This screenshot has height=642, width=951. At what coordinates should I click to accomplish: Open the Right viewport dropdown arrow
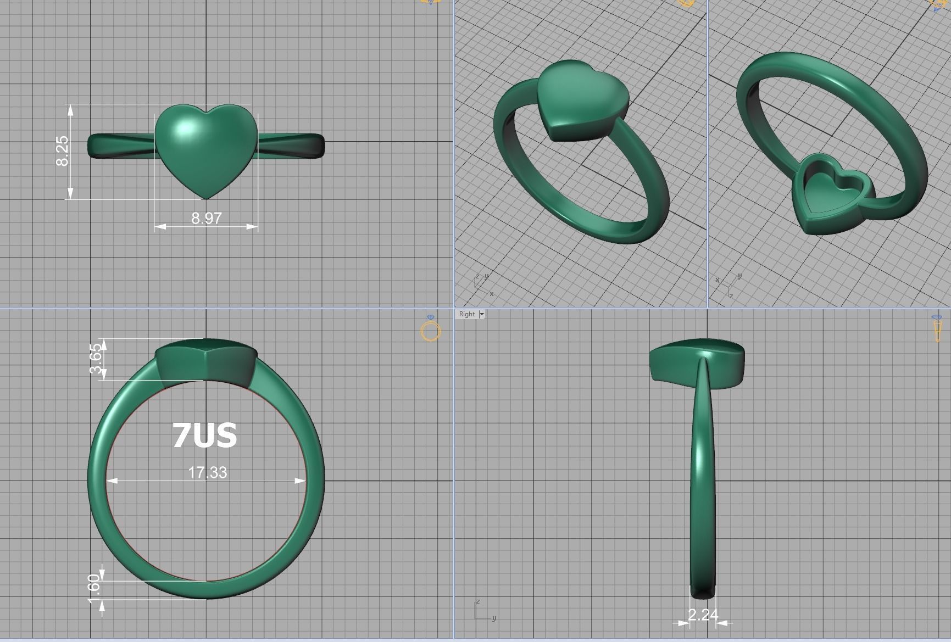pyautogui.click(x=482, y=314)
